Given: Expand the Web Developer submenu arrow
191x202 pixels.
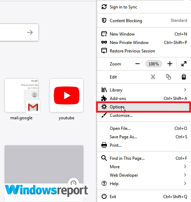Looking at the screenshot, I should click(185, 175).
